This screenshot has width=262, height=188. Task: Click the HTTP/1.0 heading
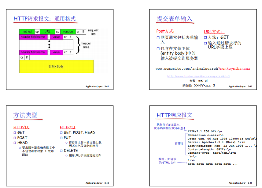[21, 127]
